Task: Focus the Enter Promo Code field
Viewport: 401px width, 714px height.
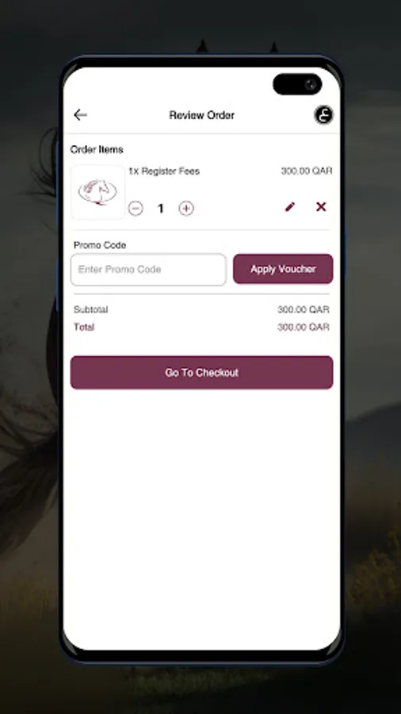Action: point(148,270)
